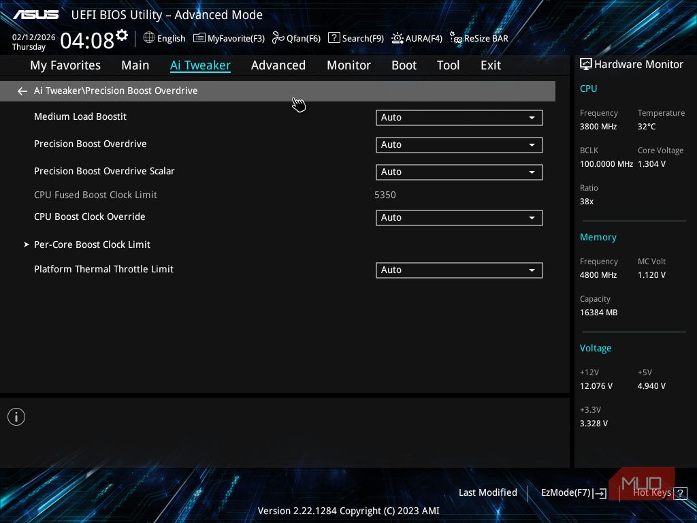Click the 5350 fused clock value
This screenshot has height=523, width=697.
tap(385, 195)
